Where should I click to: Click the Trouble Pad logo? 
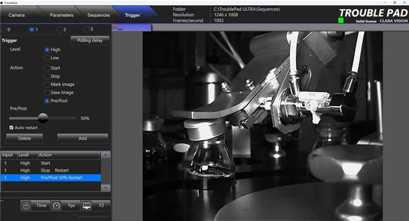click(374, 13)
